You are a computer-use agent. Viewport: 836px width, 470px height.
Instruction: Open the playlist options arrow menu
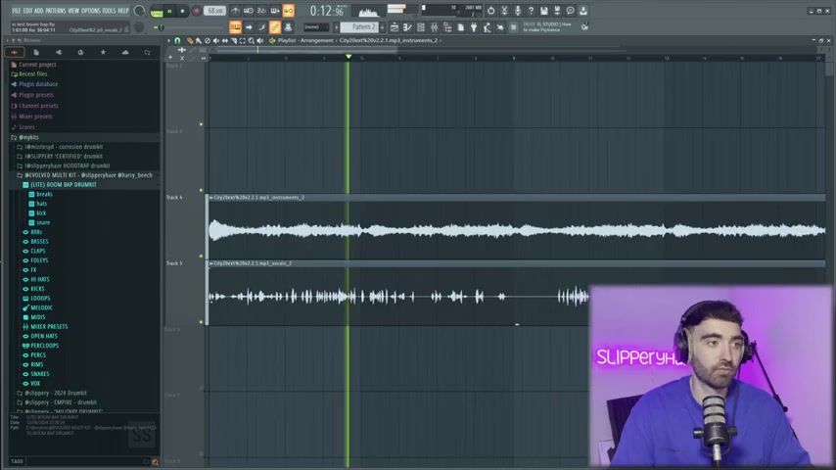[168, 40]
